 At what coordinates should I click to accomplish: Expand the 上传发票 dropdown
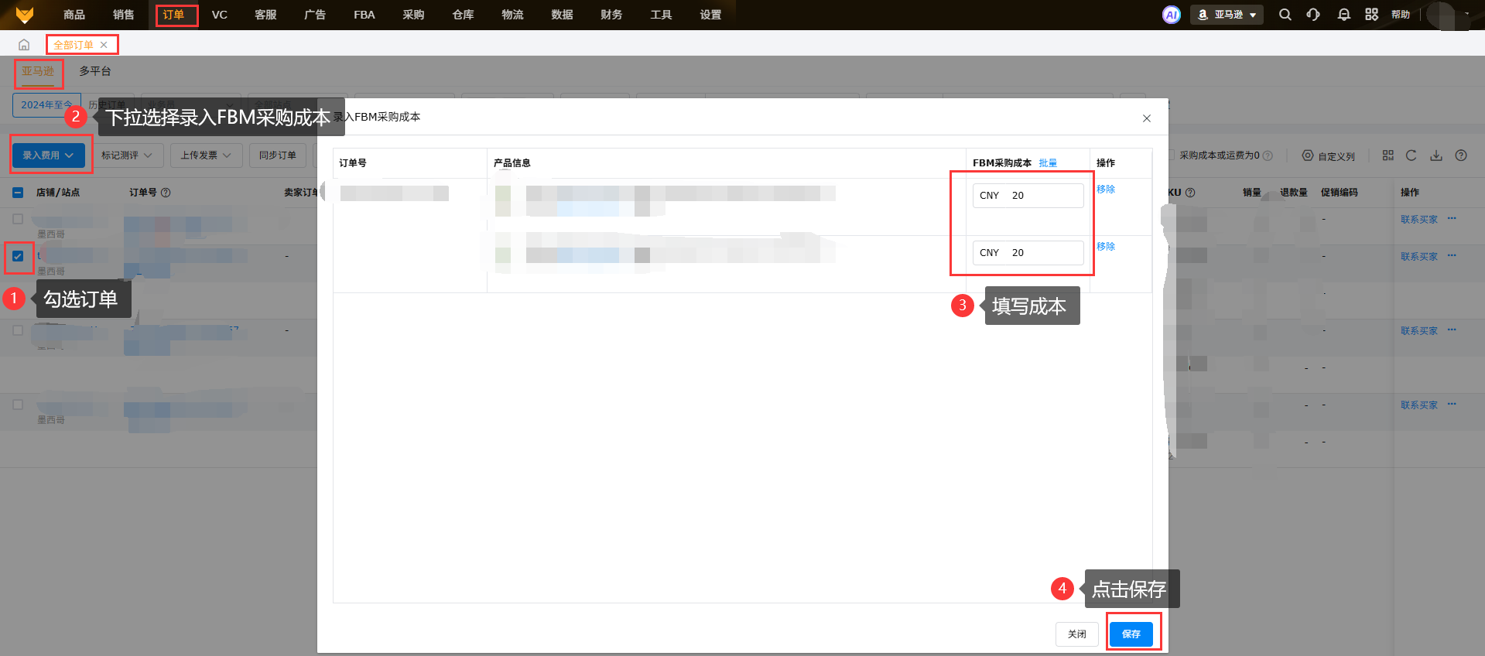(206, 155)
